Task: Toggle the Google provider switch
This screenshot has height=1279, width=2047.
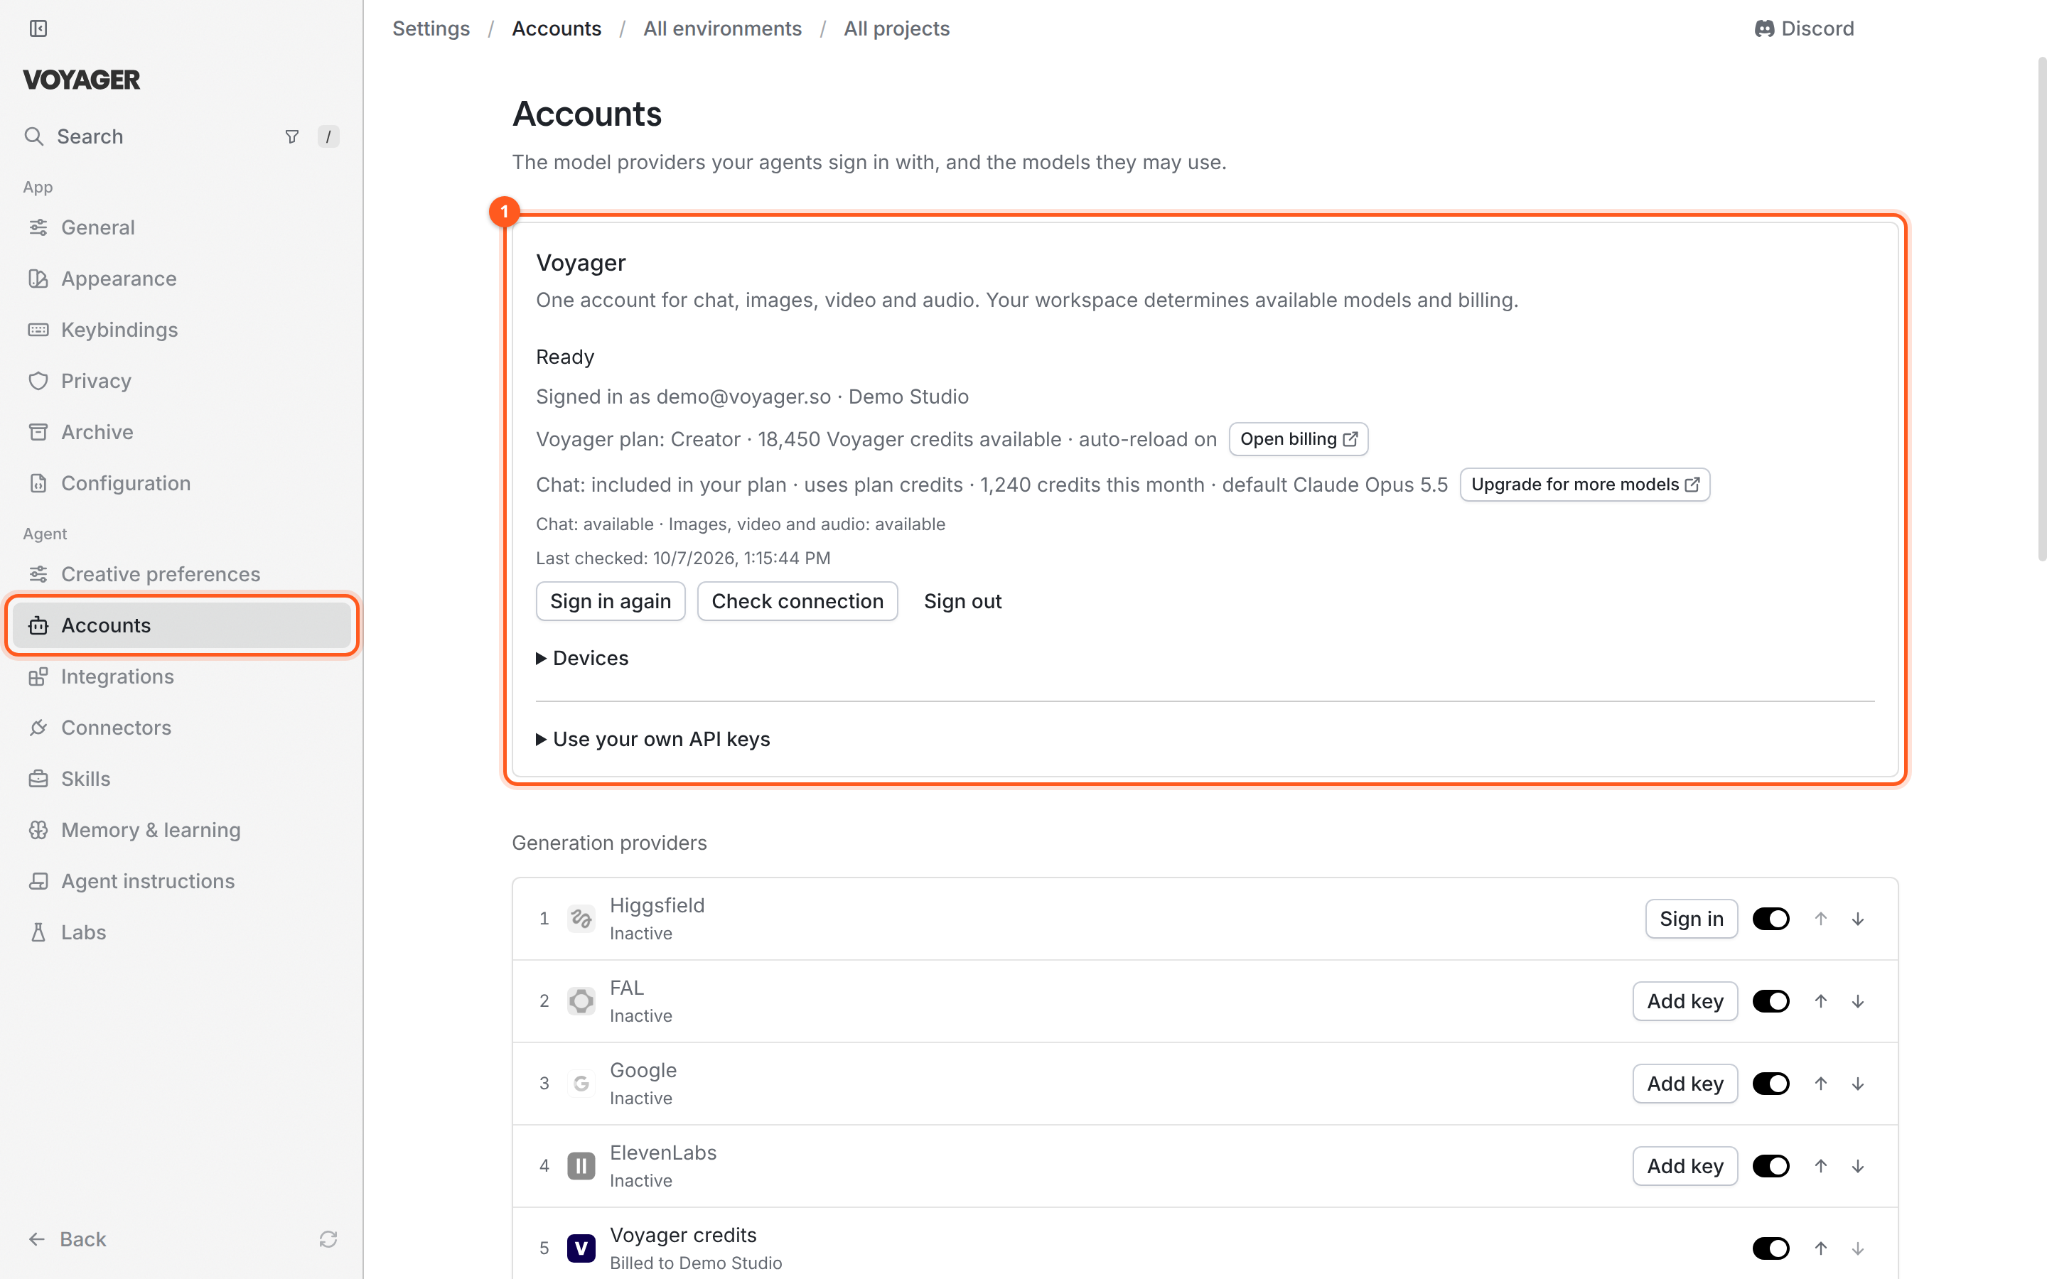Action: click(x=1771, y=1084)
